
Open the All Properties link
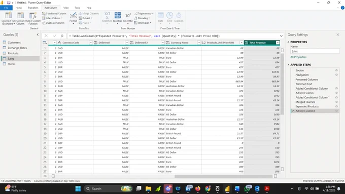(298, 57)
